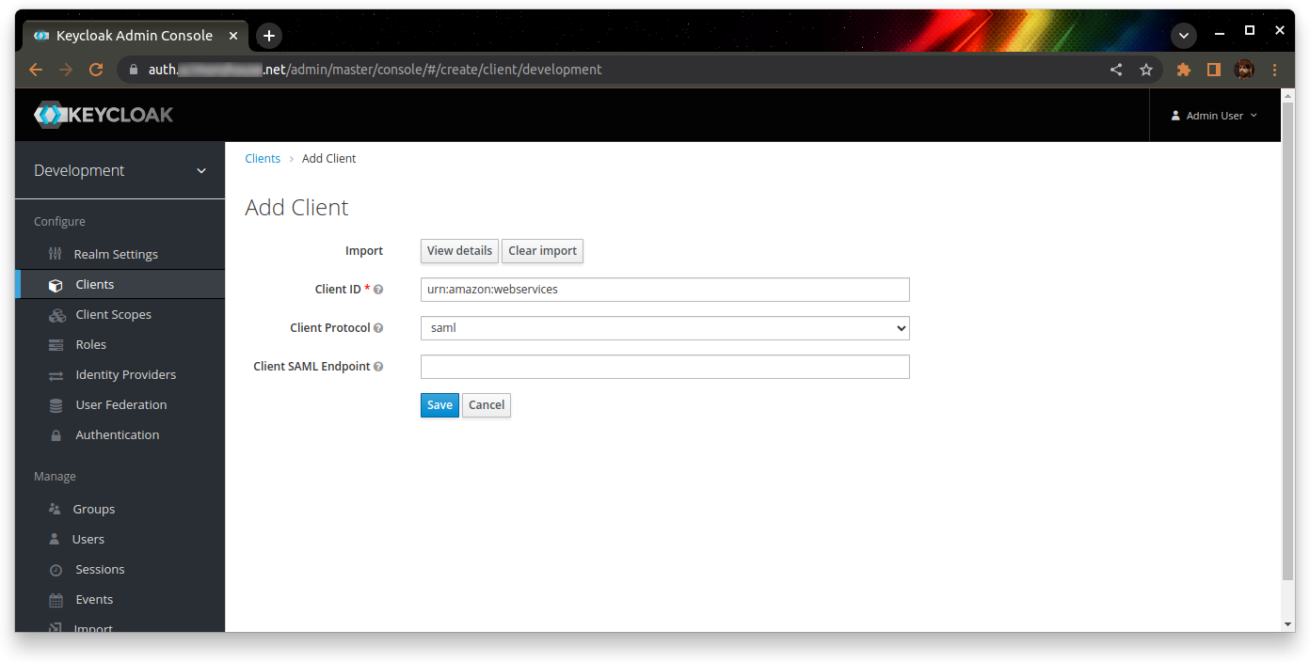
Task: Click the Sessions clock icon
Action: [x=56, y=569]
